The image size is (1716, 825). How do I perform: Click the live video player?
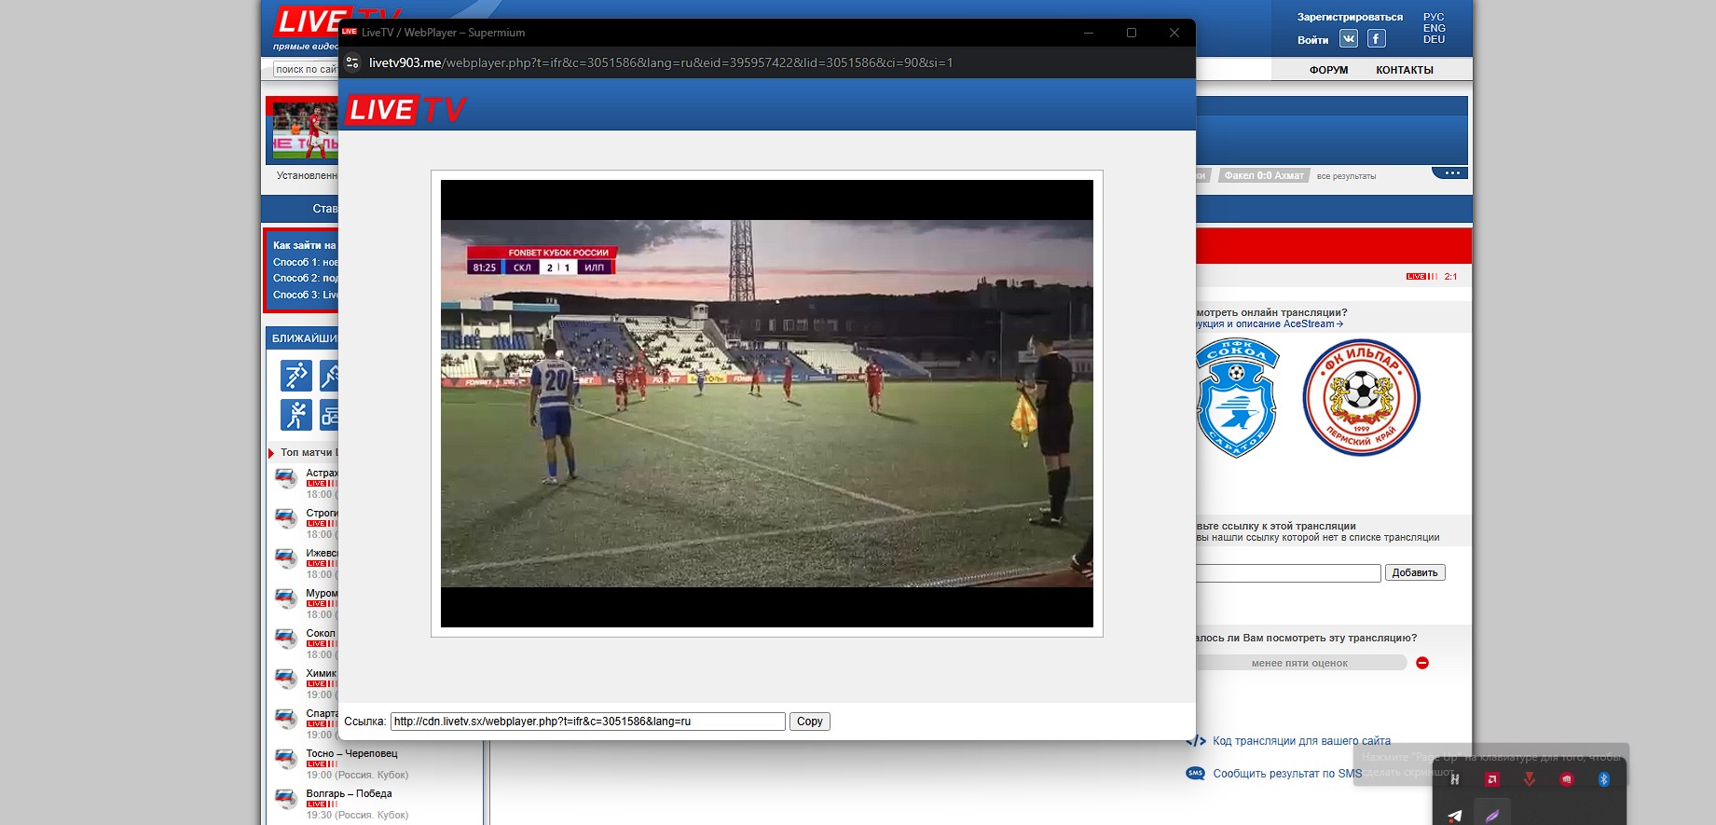click(767, 404)
